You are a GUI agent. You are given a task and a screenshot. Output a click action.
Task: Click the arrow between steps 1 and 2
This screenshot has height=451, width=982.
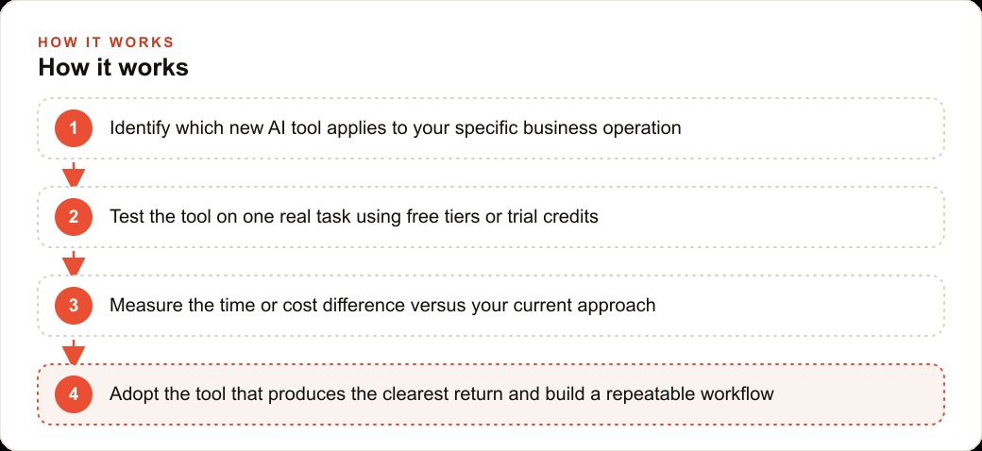point(74,174)
